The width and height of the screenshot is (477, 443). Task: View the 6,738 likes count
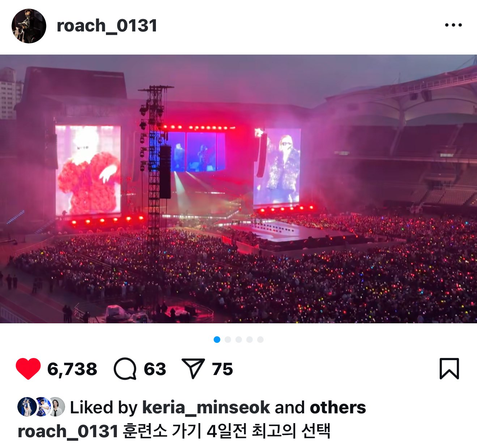72,369
